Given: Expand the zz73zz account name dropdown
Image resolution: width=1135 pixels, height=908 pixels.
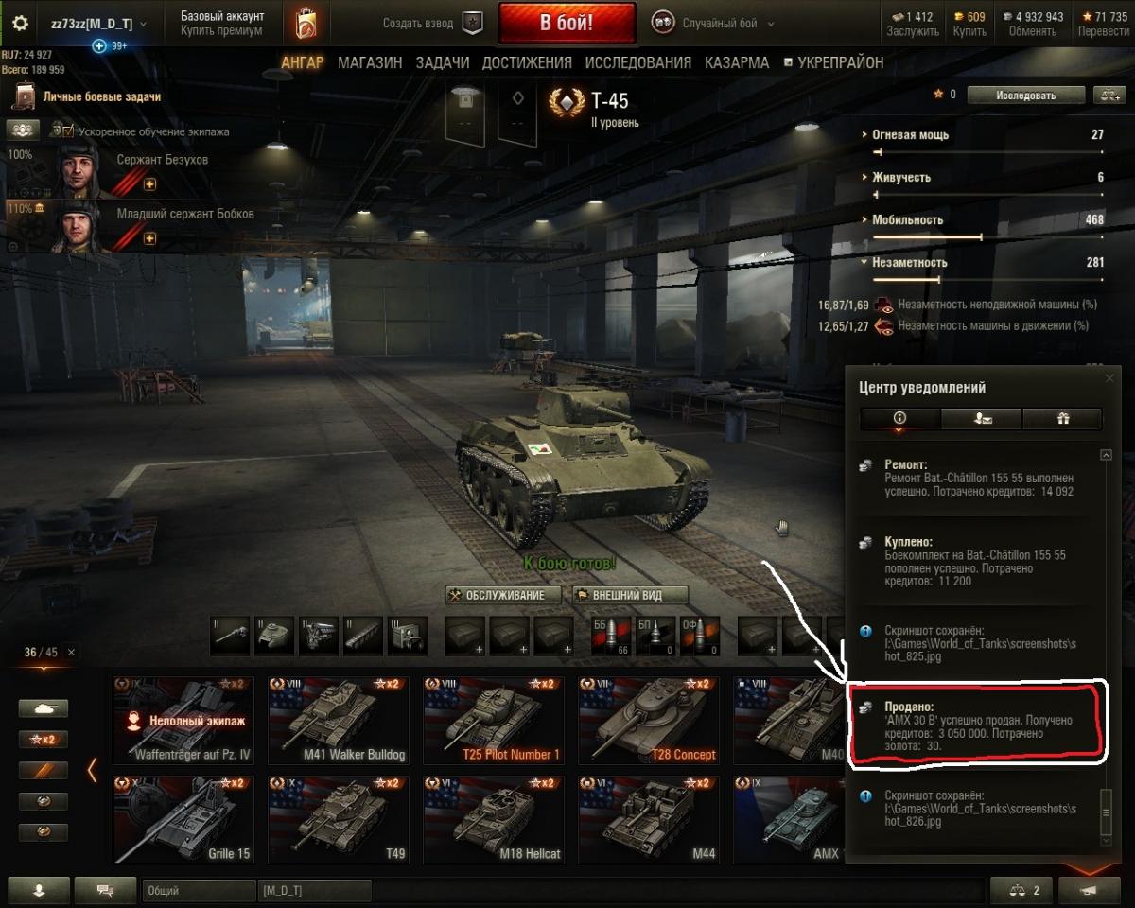Looking at the screenshot, I should pyautogui.click(x=98, y=24).
